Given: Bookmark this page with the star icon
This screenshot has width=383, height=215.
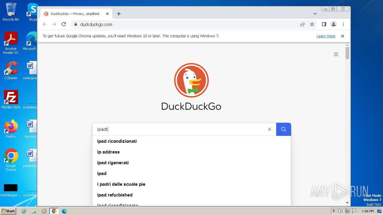Looking at the screenshot, I should tap(312, 24).
